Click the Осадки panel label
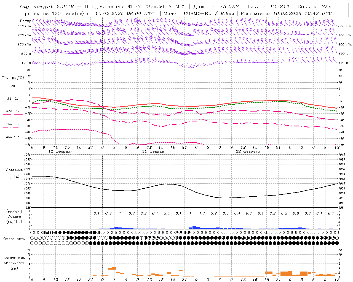353x282 pixels. pyautogui.click(x=14, y=216)
